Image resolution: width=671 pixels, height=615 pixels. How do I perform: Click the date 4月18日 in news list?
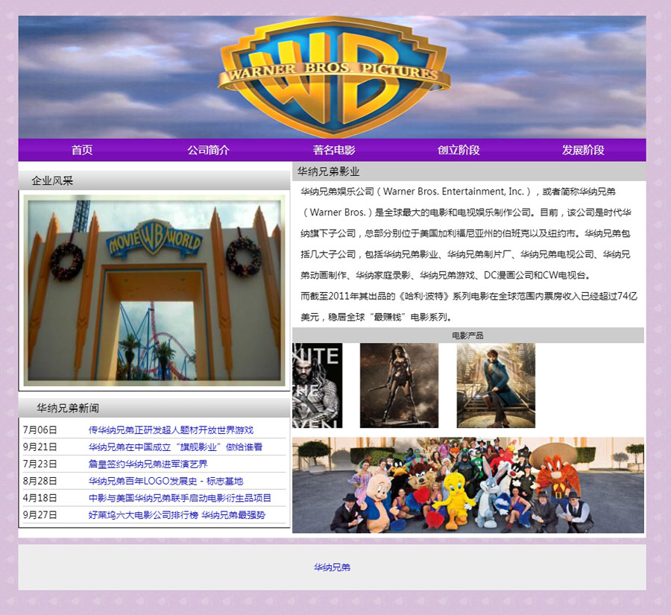pos(40,498)
